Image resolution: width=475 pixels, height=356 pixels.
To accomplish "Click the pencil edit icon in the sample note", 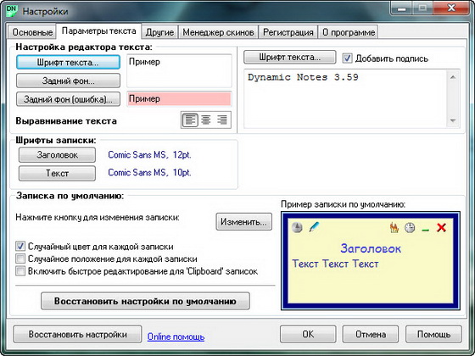I will [x=314, y=227].
